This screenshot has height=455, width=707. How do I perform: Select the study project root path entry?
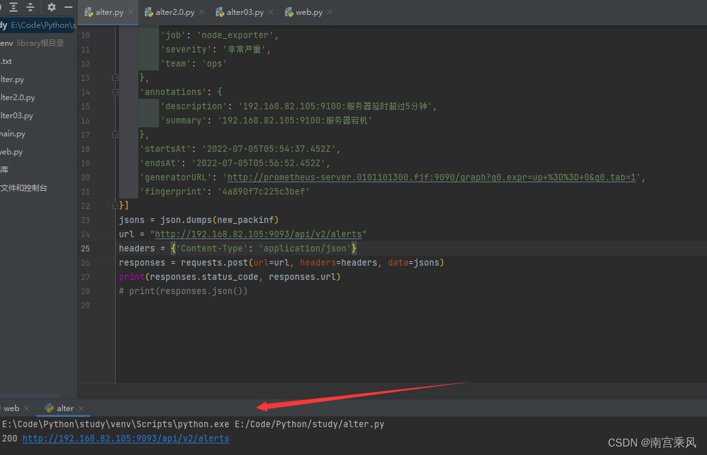38,25
